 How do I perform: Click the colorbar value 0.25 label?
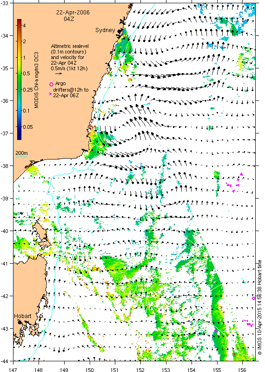click(x=28, y=90)
